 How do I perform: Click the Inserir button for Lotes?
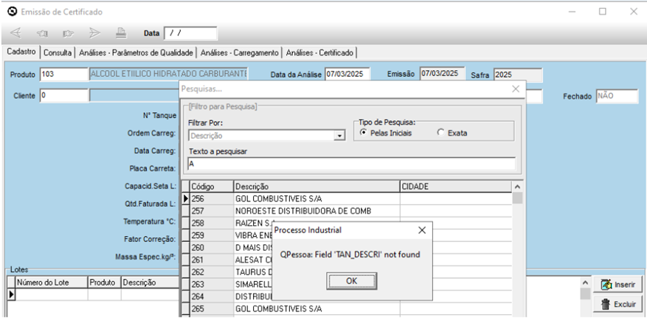click(617, 284)
